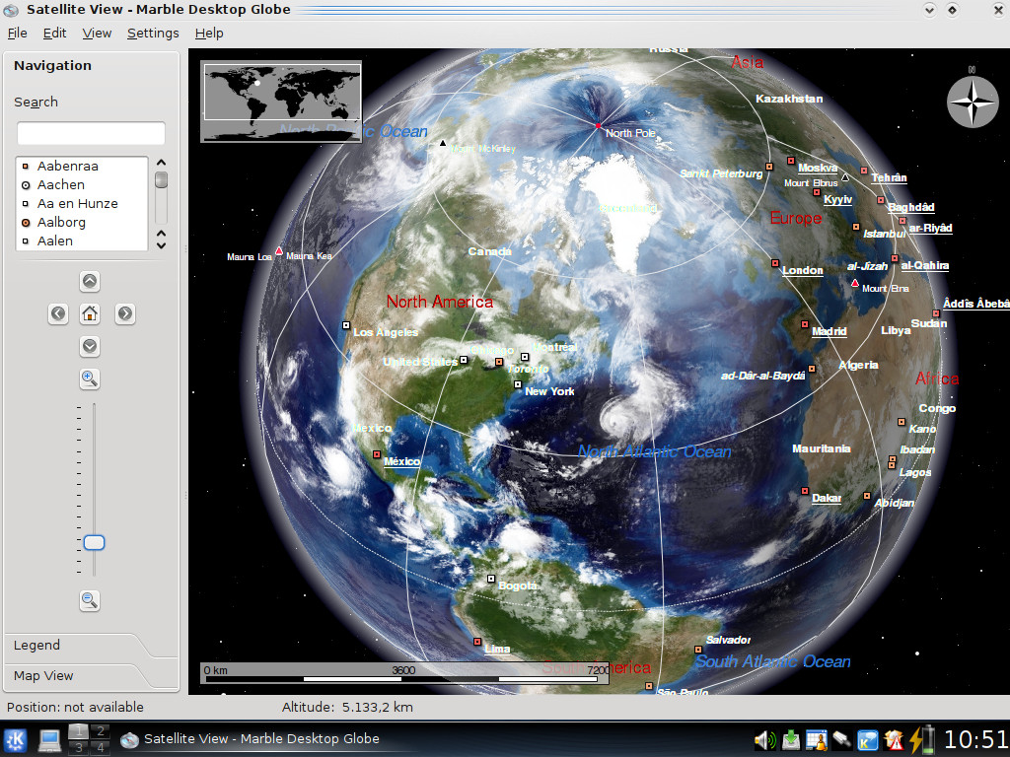Viewport: 1010px width, 757px height.
Task: Click the Dakar capital marker
Action: 805,491
